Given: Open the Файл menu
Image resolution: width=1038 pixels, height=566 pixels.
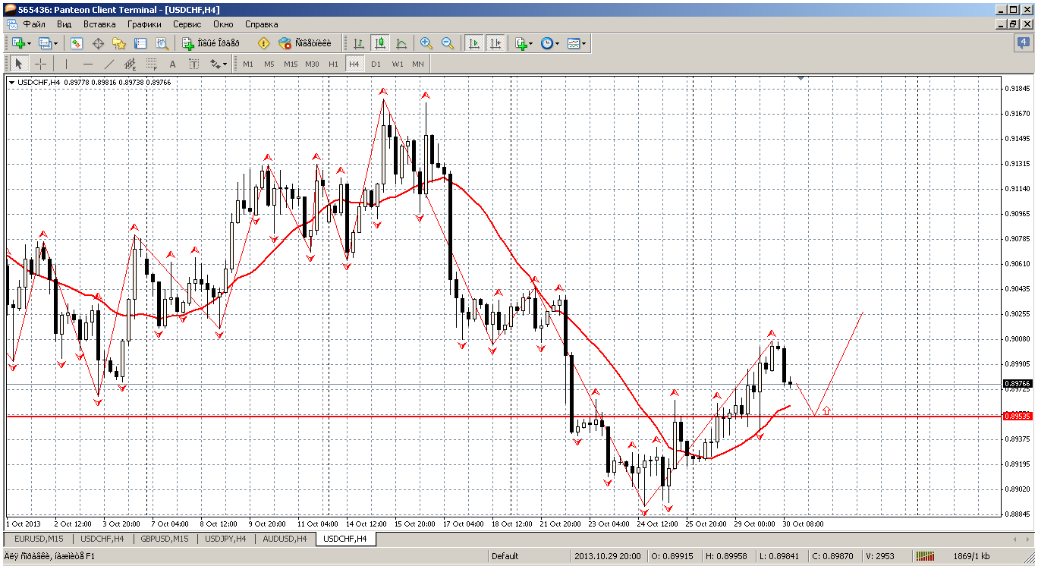Looking at the screenshot, I should point(34,24).
